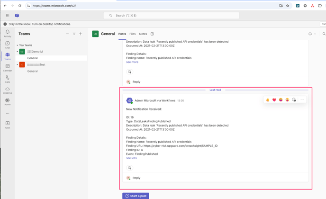Create or join a team with plus
Screen dimensions: 326x199
[x=81, y=34]
